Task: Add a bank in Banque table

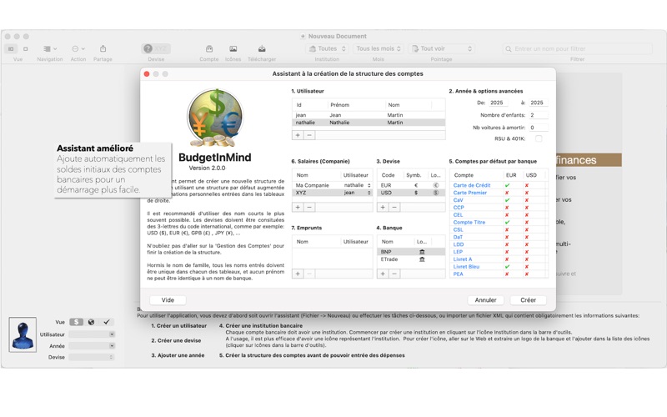Action: pos(383,274)
